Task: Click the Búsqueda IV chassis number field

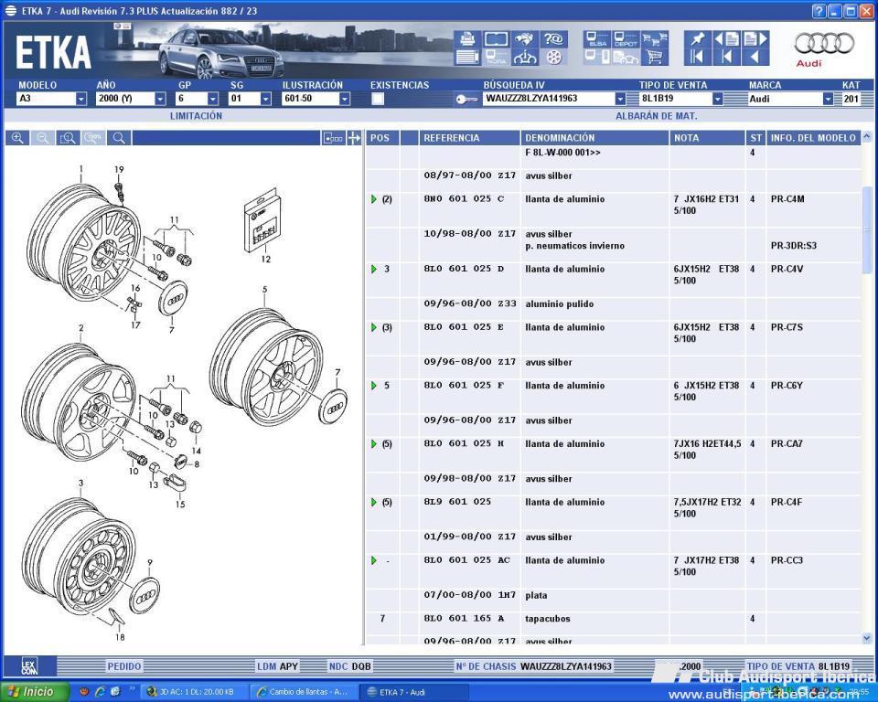Action: (548, 99)
